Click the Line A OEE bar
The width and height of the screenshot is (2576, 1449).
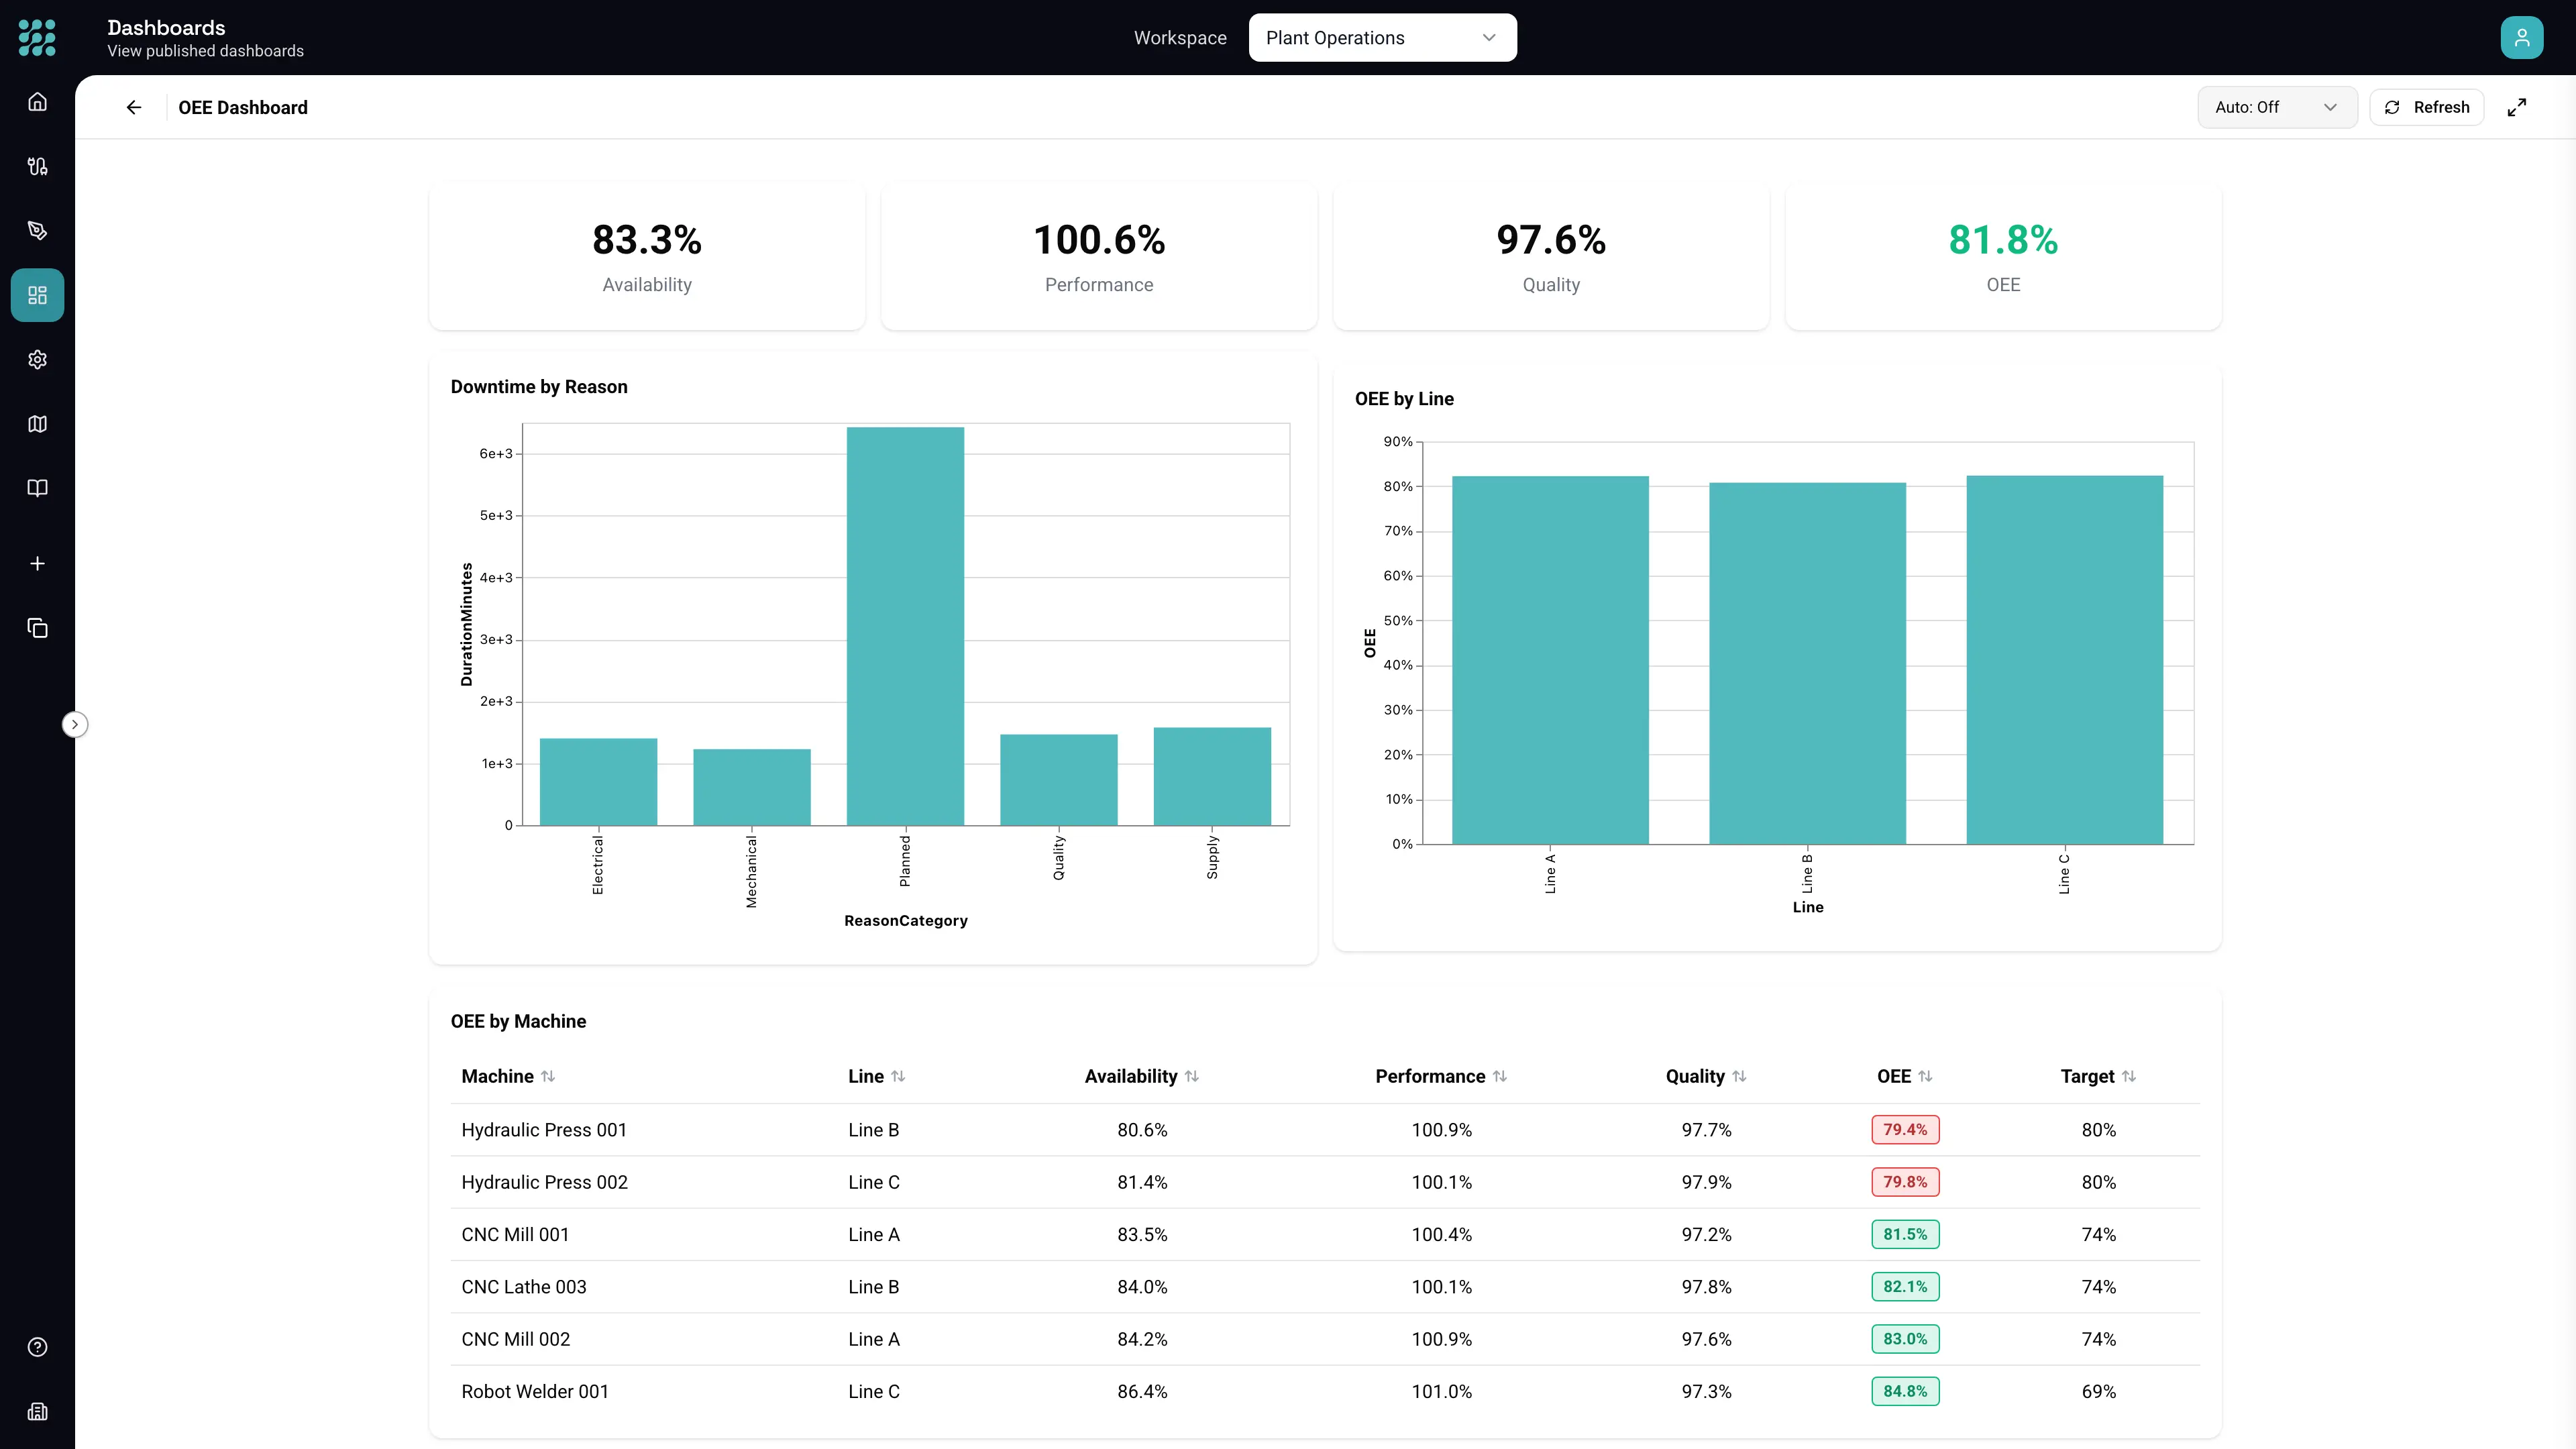click(x=1550, y=660)
